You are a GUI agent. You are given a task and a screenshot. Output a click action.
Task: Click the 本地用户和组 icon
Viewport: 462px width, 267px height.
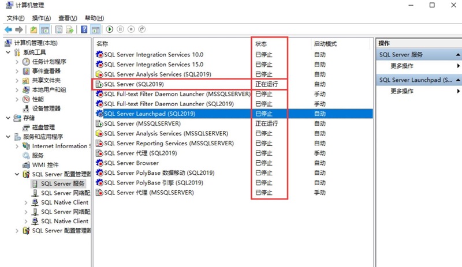point(26,90)
